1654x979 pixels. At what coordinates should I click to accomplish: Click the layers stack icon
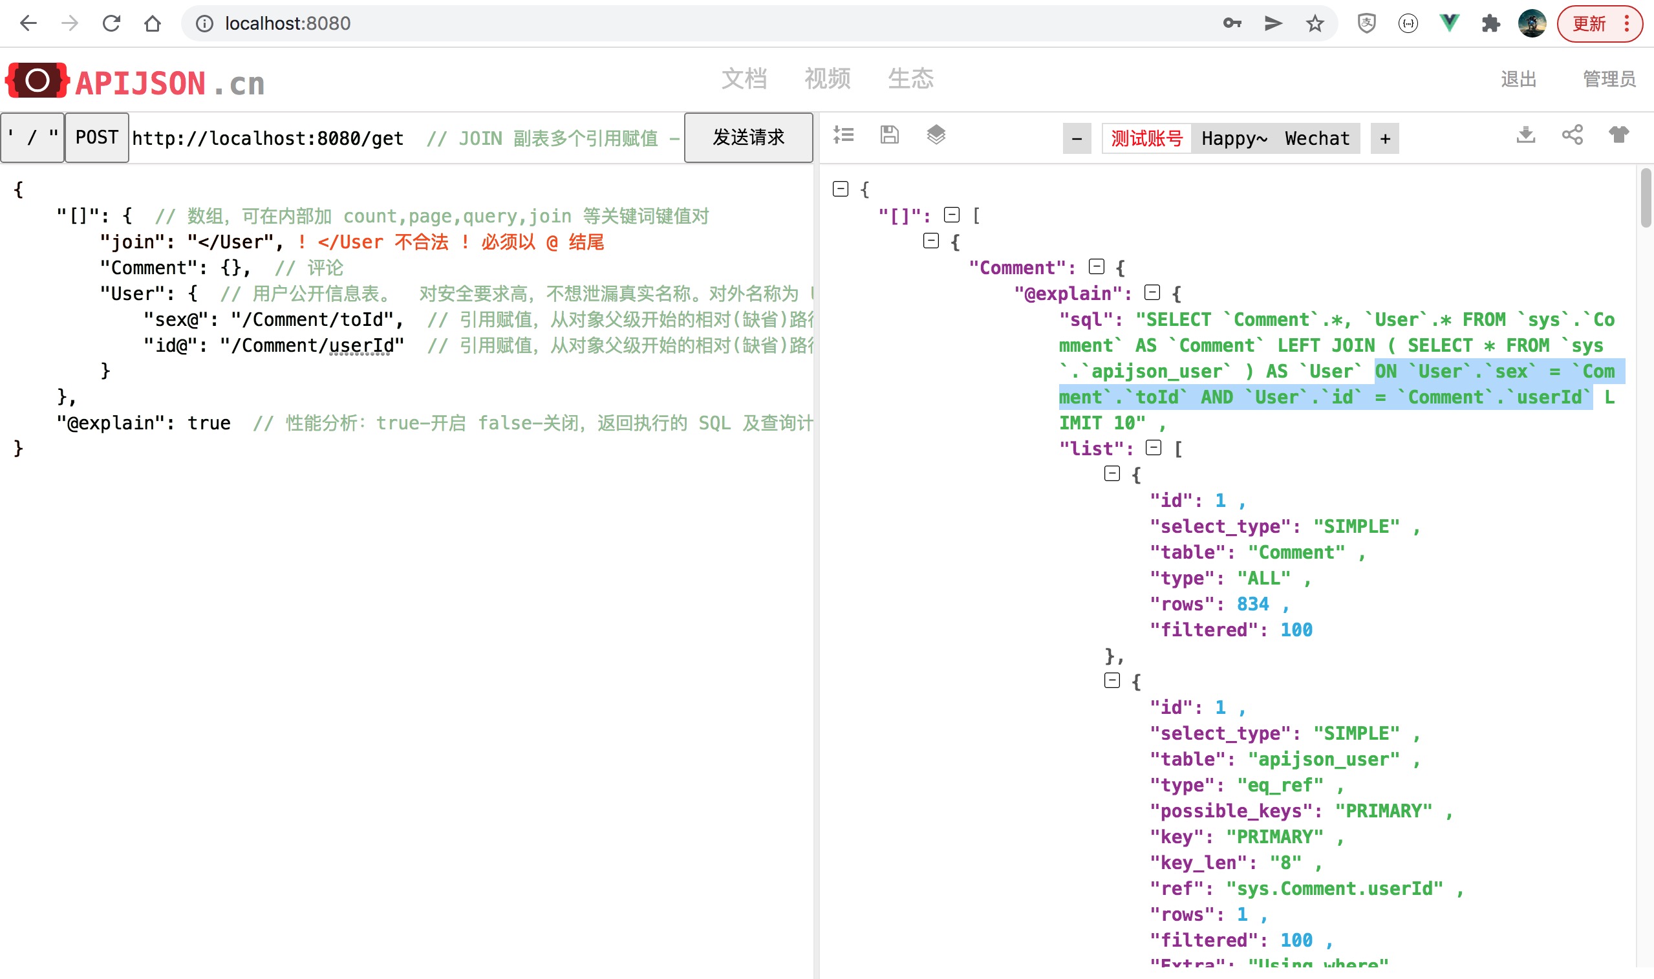[936, 135]
